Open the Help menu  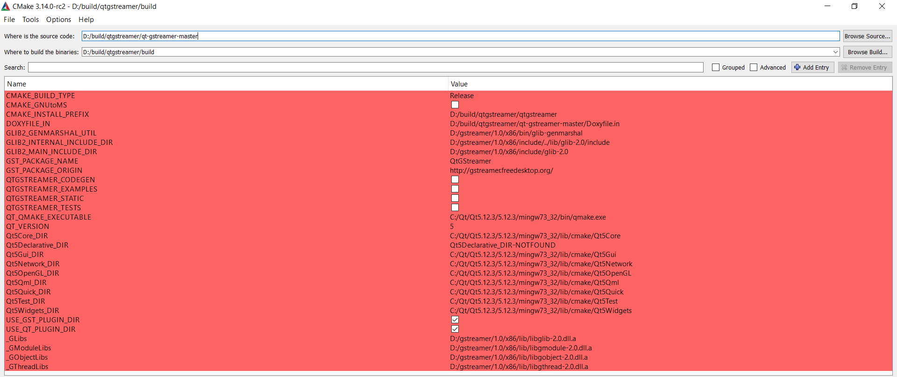click(86, 20)
